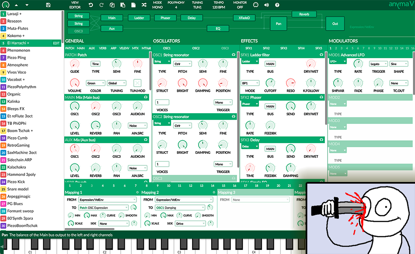Click the randomize shuffle icon

pyautogui.click(x=144, y=5)
